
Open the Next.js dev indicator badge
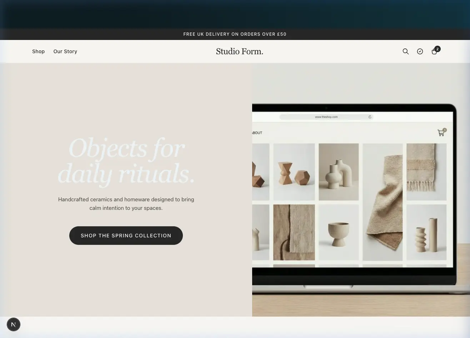click(14, 324)
